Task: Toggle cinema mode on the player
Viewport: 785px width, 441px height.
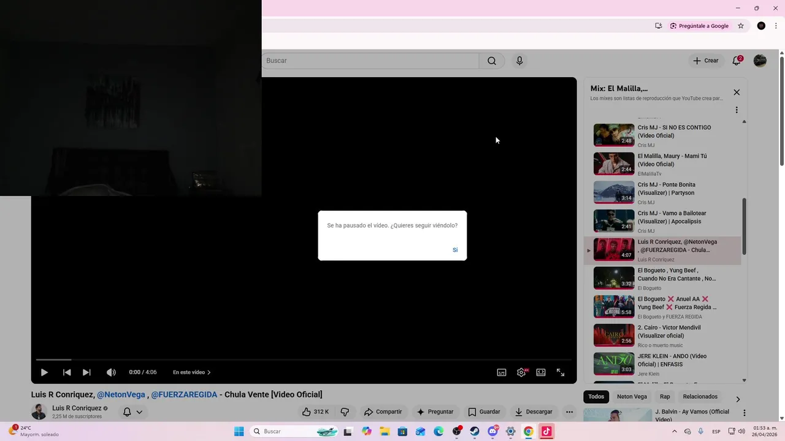Action: 541,372
